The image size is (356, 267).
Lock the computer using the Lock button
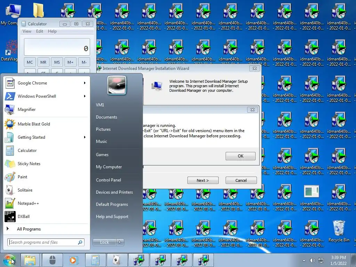[105, 242]
